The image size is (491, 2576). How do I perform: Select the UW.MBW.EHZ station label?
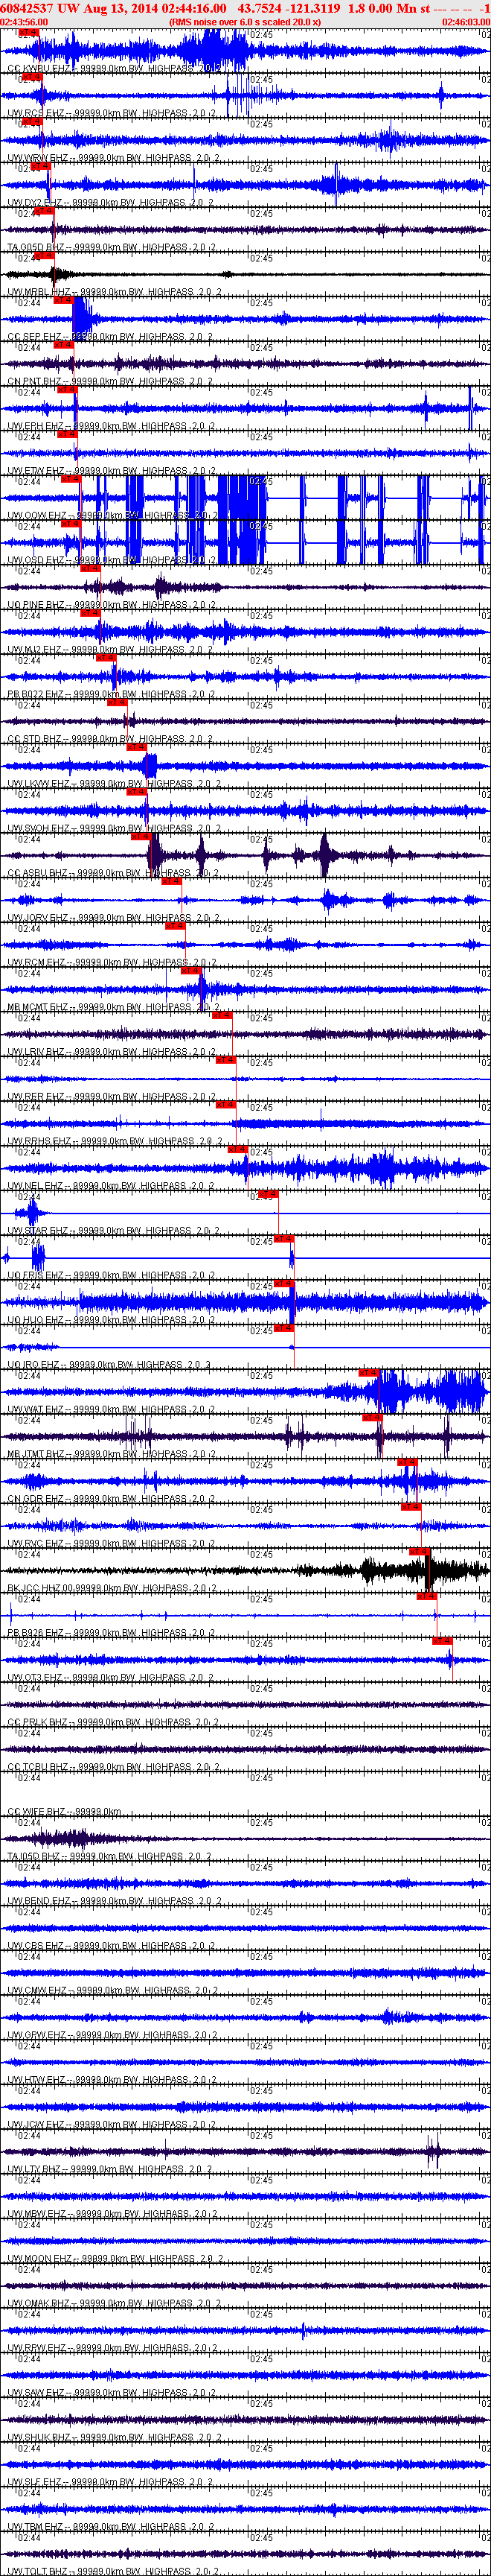click(113, 2214)
